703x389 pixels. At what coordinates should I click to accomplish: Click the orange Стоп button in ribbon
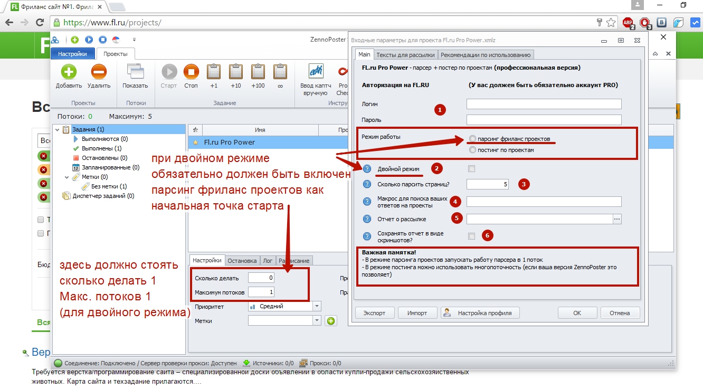pos(191,72)
